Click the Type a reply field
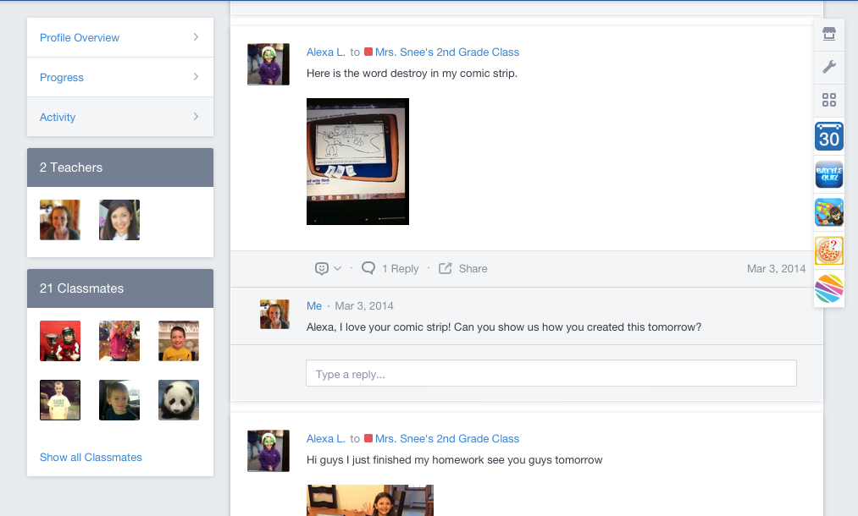 coord(551,374)
